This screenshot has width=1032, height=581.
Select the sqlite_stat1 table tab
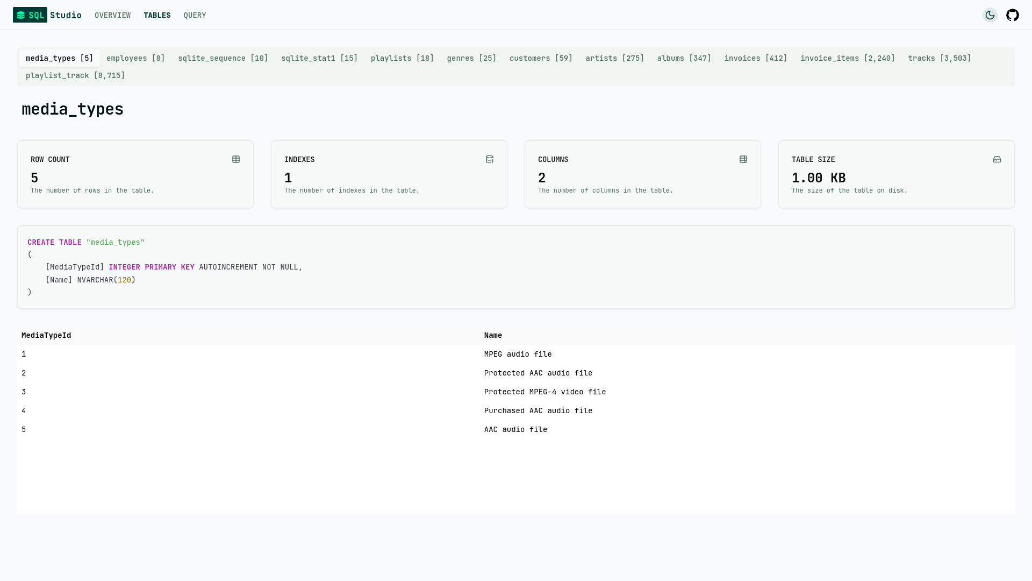(319, 58)
